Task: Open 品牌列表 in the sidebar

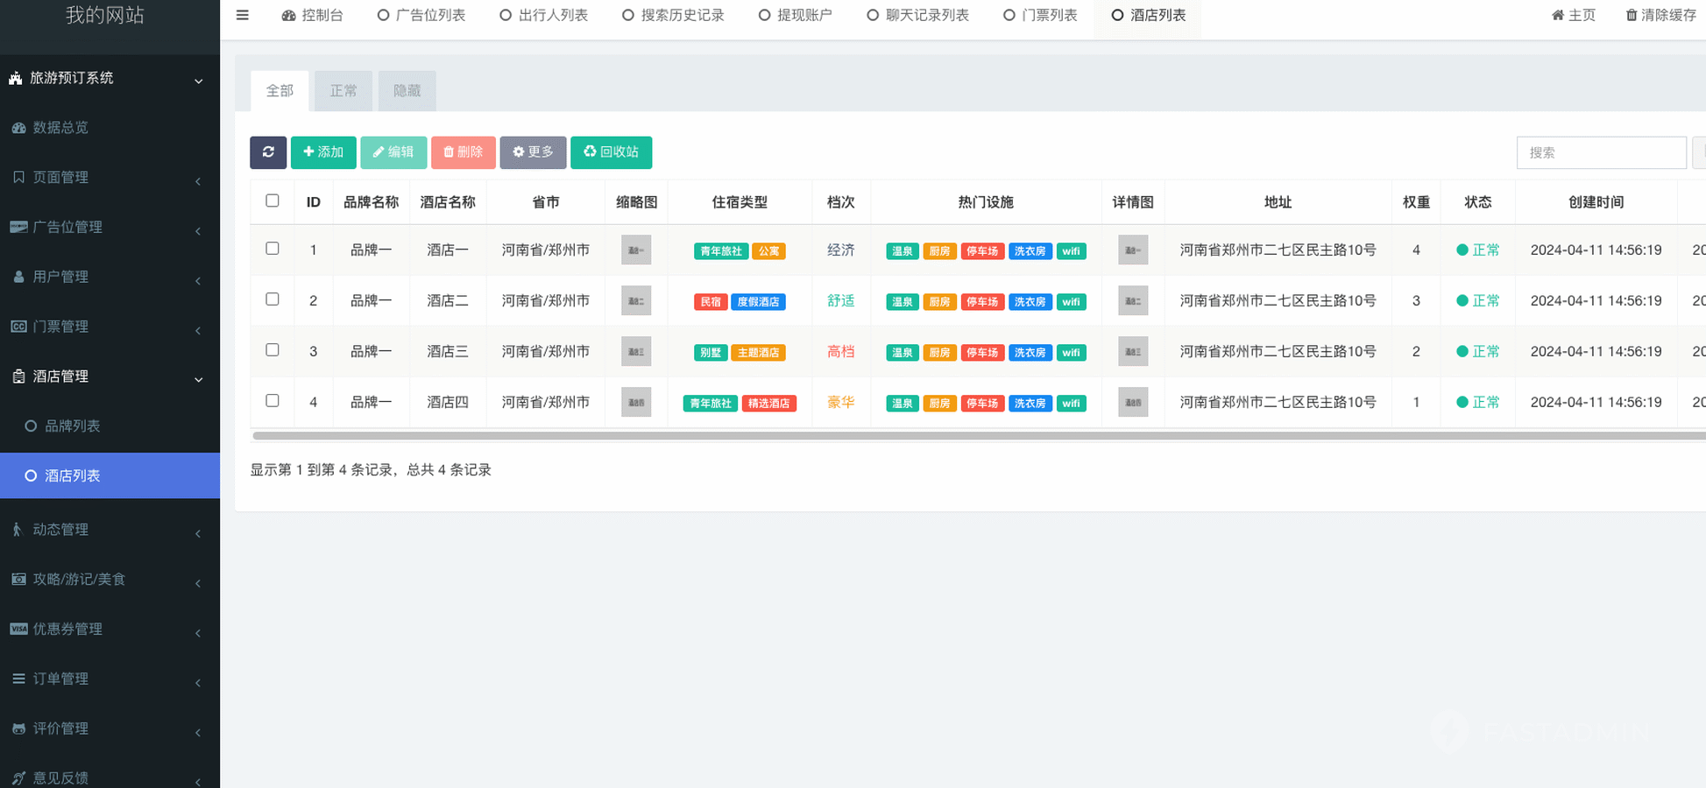Action: [73, 426]
